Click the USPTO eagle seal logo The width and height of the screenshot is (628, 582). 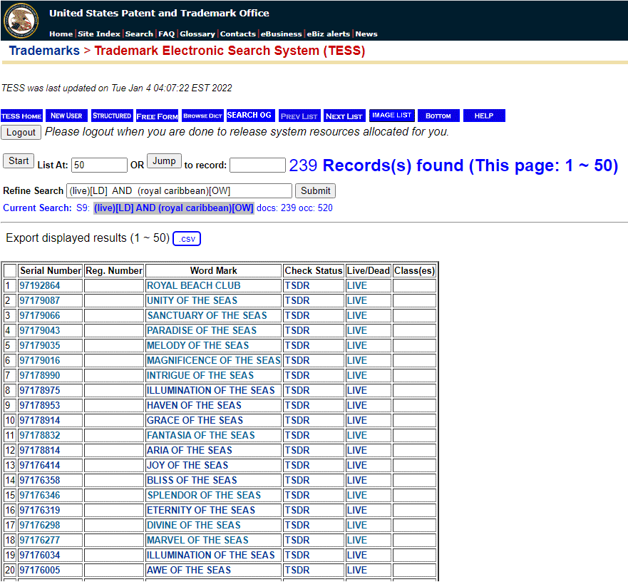(21, 21)
